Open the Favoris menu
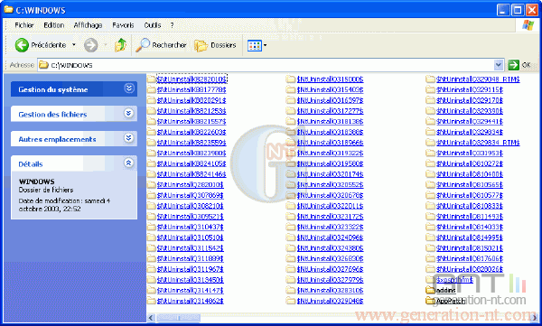This screenshot has height=326, width=542. pyautogui.click(x=123, y=25)
